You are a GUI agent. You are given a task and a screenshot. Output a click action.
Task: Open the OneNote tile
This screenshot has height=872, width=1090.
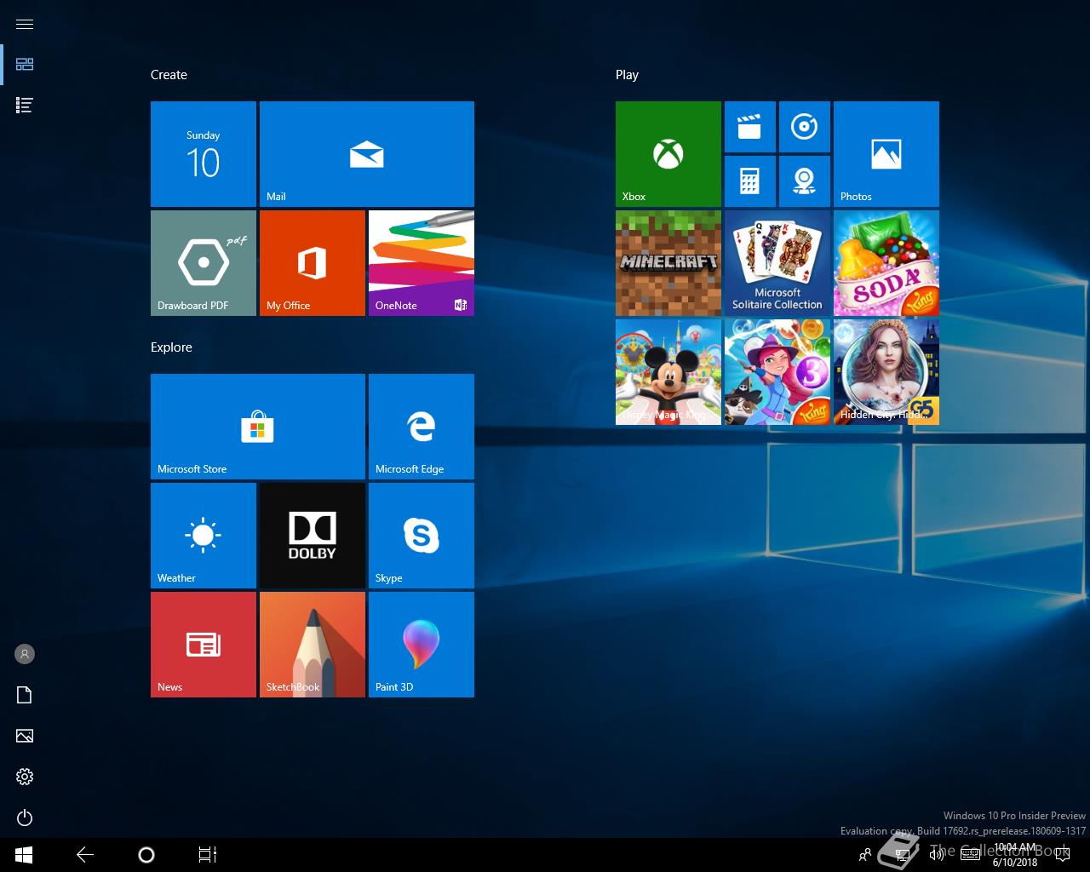pyautogui.click(x=422, y=263)
